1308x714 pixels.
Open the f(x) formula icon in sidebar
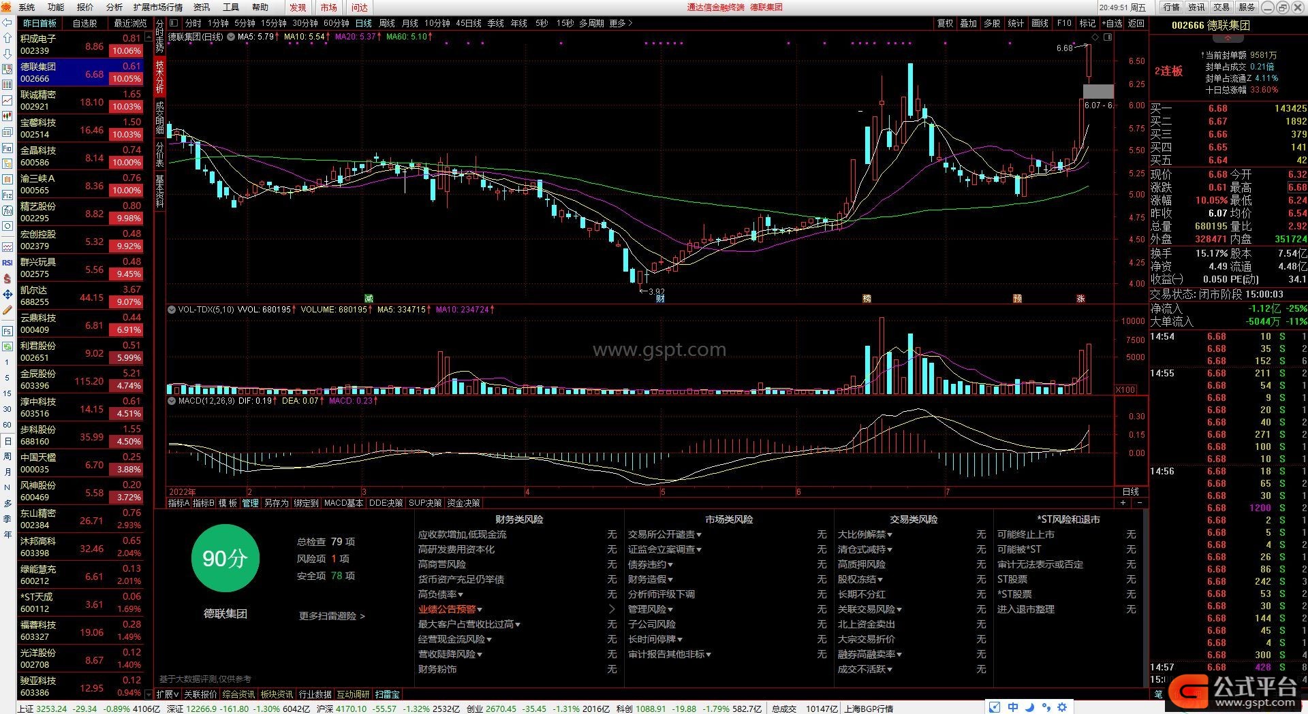(x=7, y=210)
